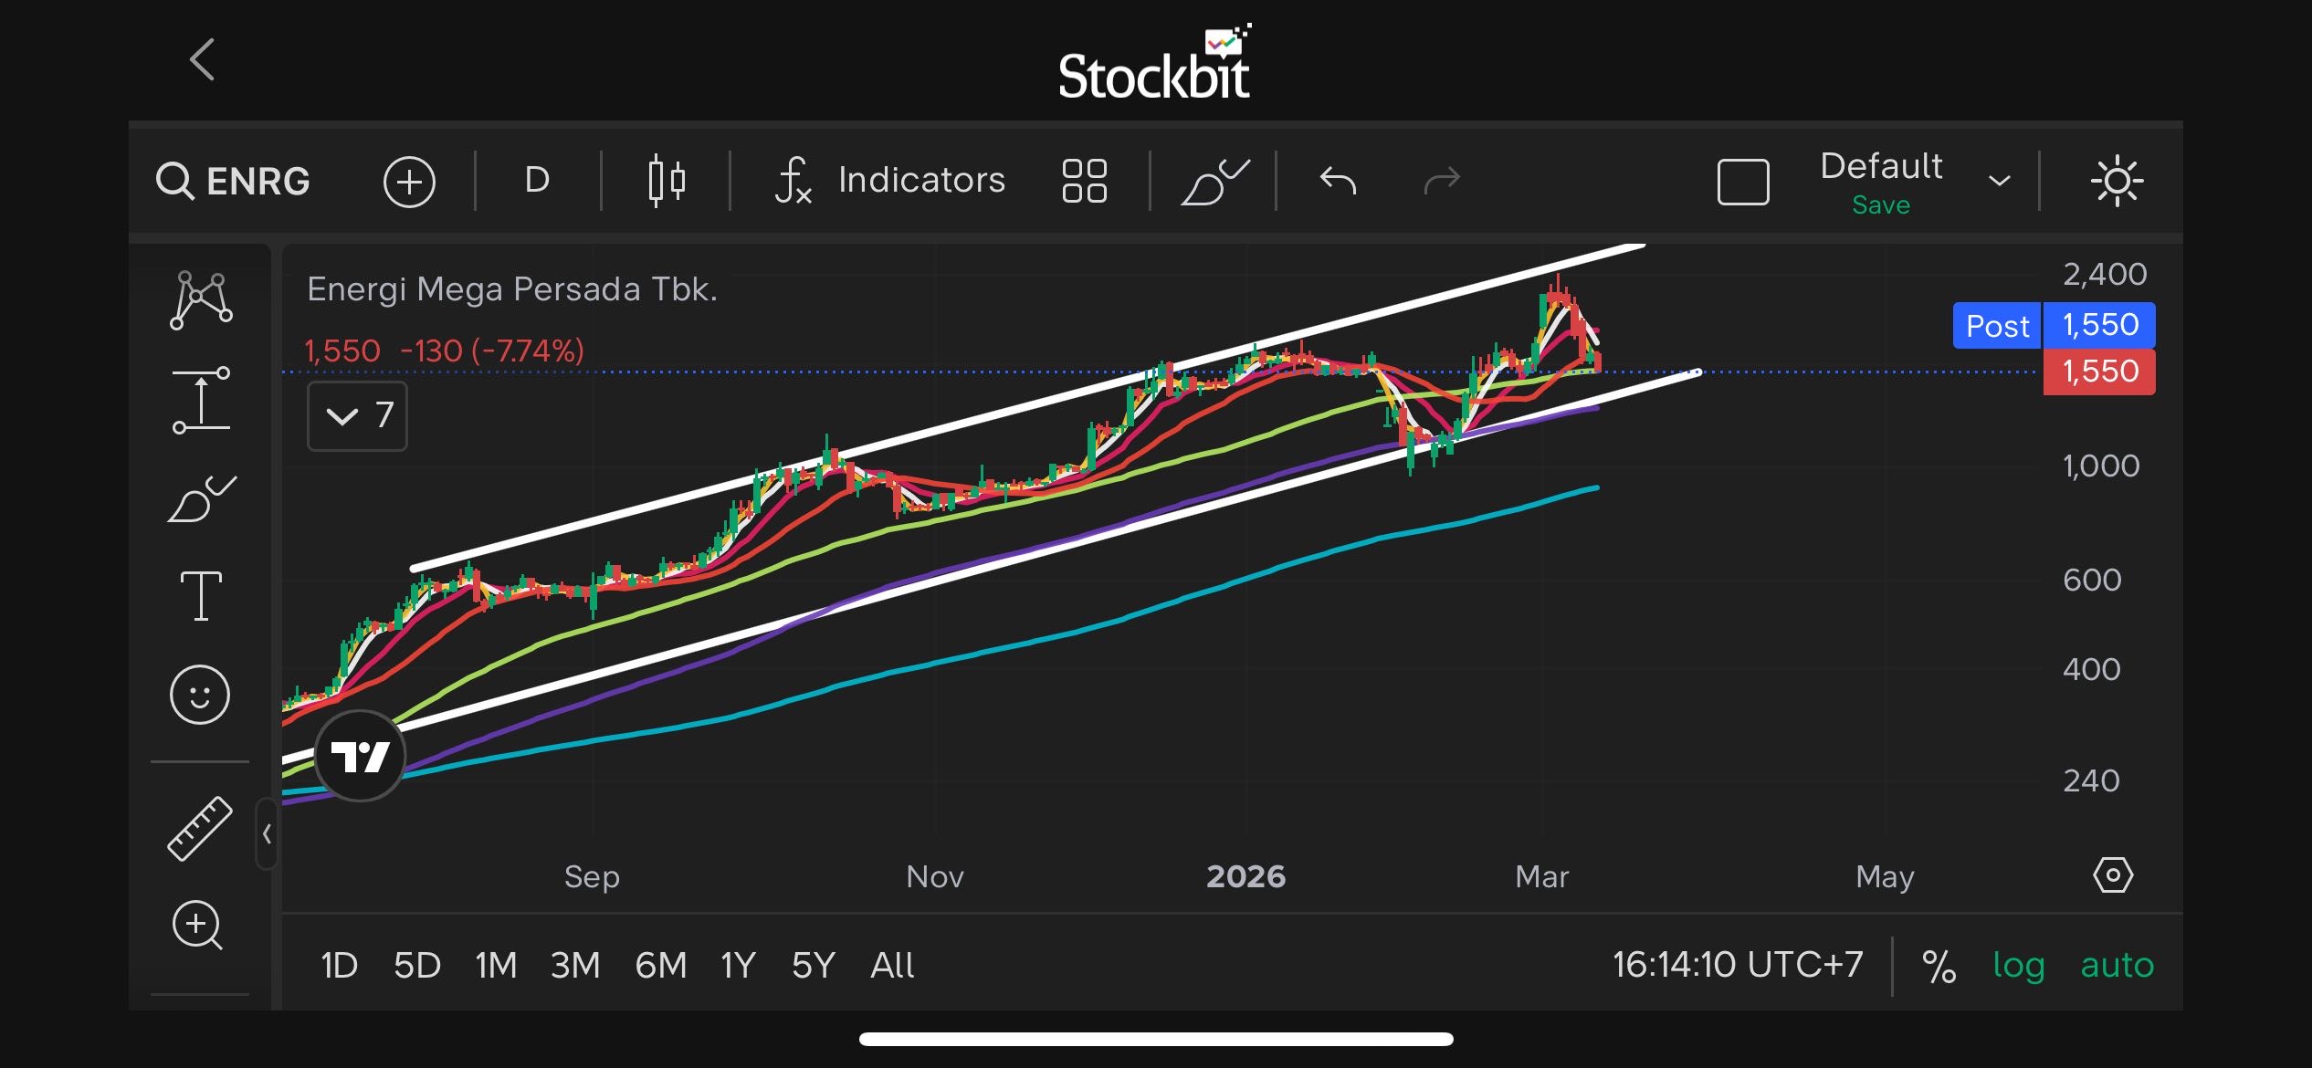
Task: Click the green Save link
Action: [1880, 205]
